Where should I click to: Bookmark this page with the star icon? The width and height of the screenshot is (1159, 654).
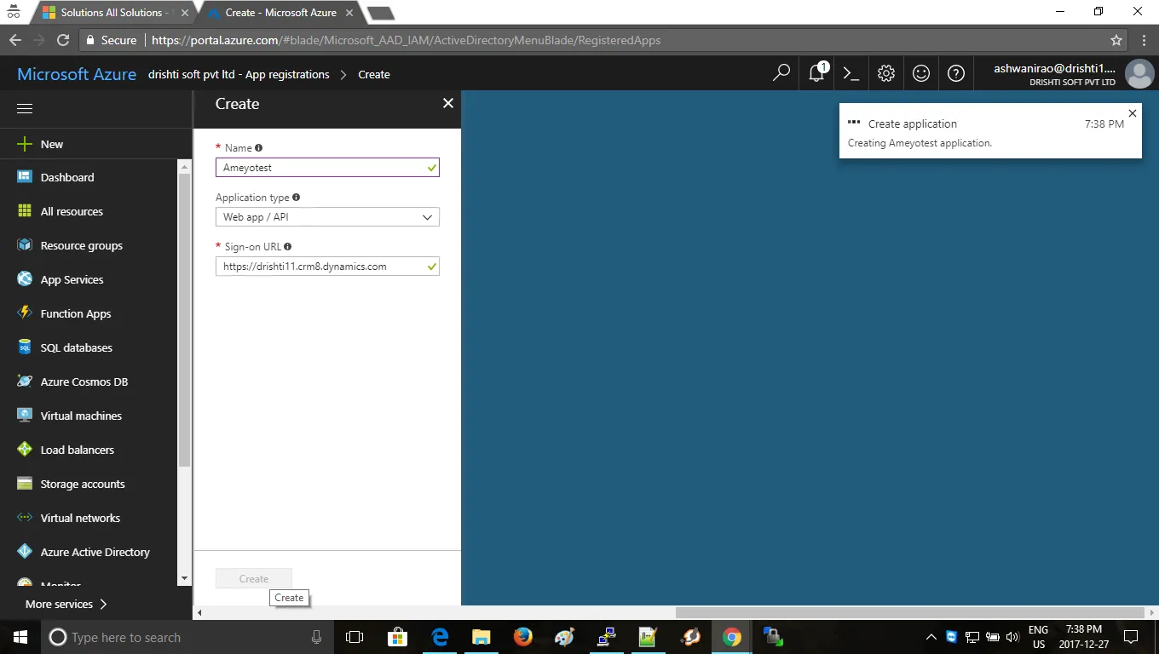pos(1116,40)
